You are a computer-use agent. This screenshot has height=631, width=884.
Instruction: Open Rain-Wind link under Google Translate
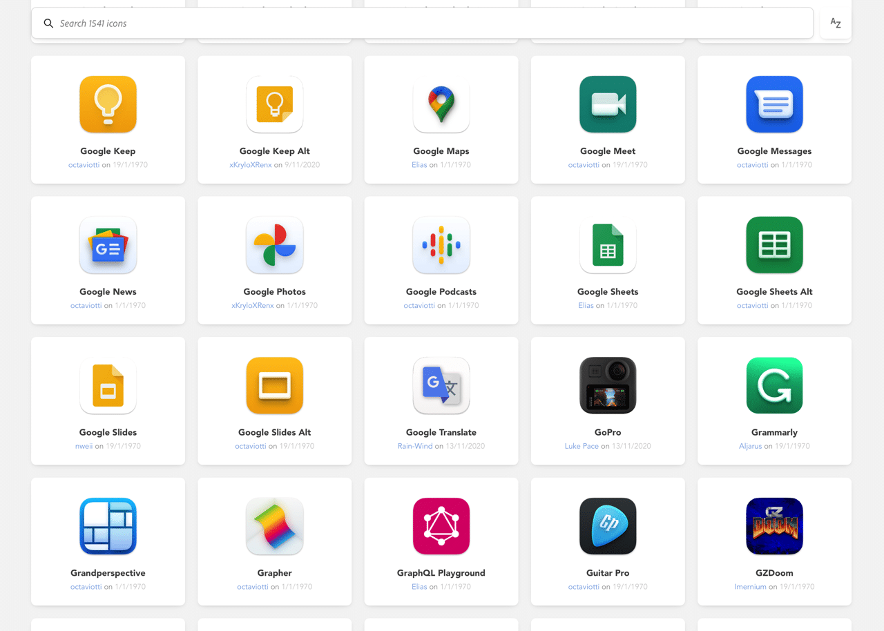(x=415, y=446)
